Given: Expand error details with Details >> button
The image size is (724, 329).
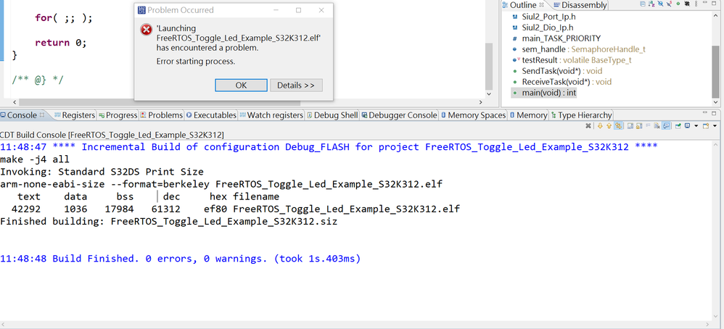Looking at the screenshot, I should [296, 85].
